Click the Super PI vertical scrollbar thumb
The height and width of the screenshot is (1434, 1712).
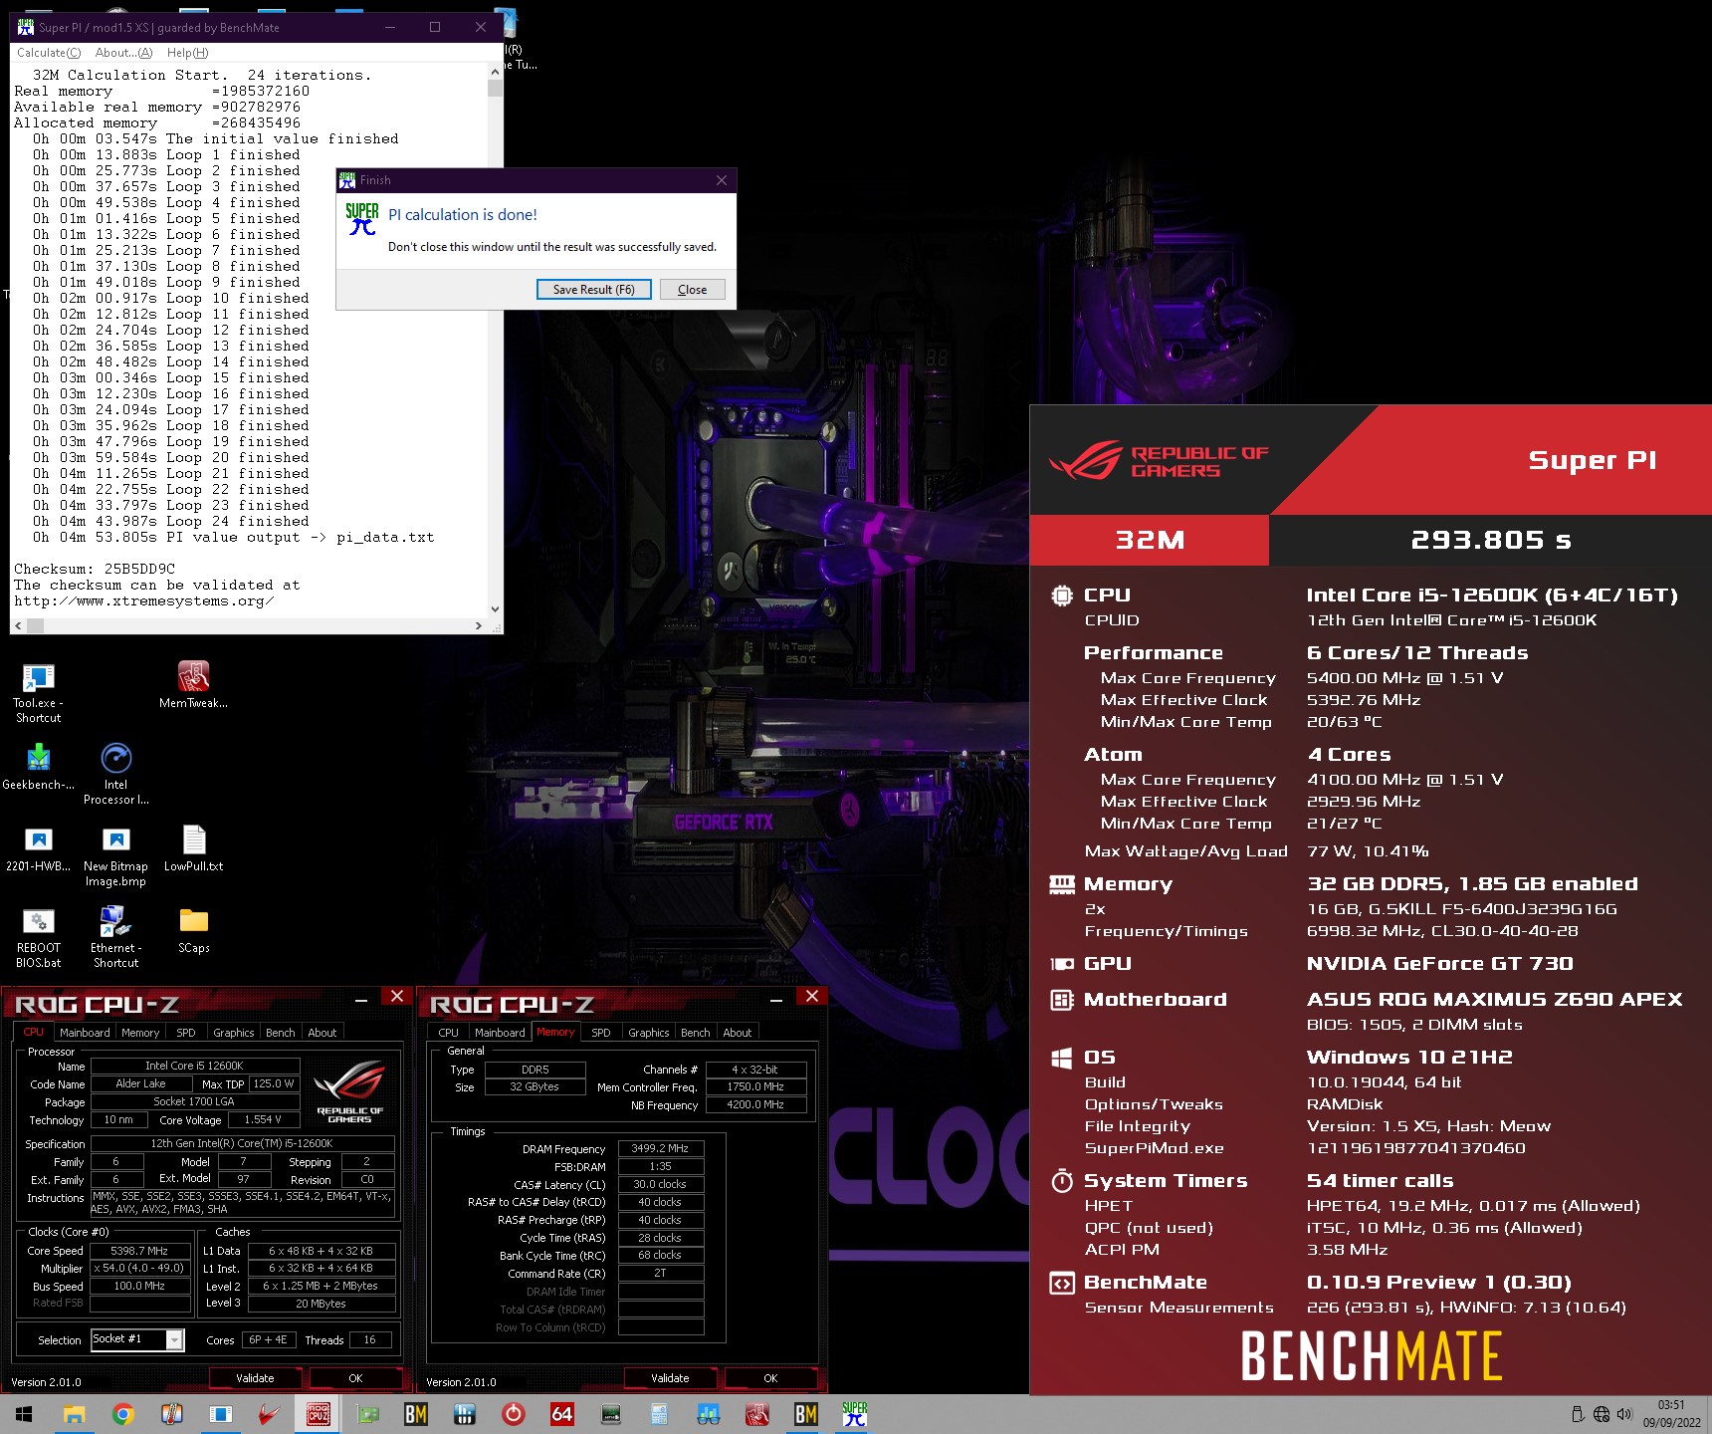495,88
